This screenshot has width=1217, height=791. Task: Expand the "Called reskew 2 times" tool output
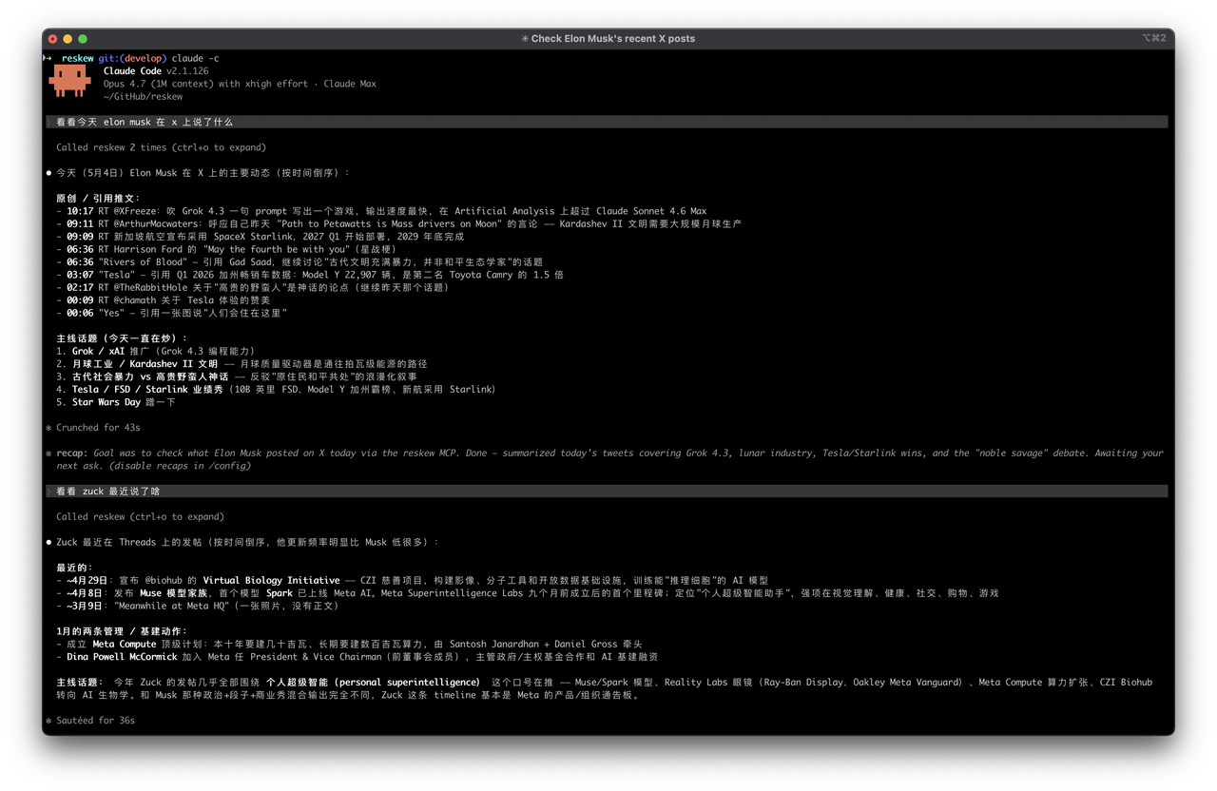(x=162, y=147)
